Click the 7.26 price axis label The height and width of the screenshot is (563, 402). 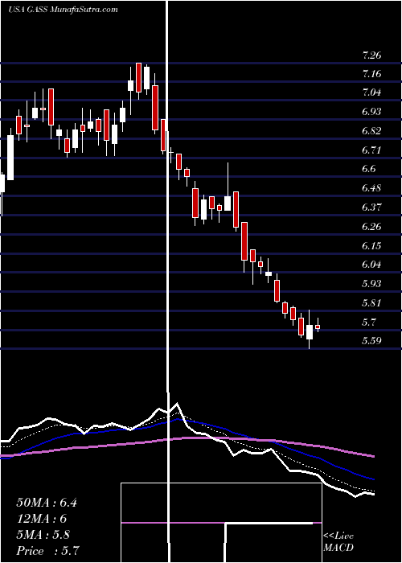tap(371, 55)
